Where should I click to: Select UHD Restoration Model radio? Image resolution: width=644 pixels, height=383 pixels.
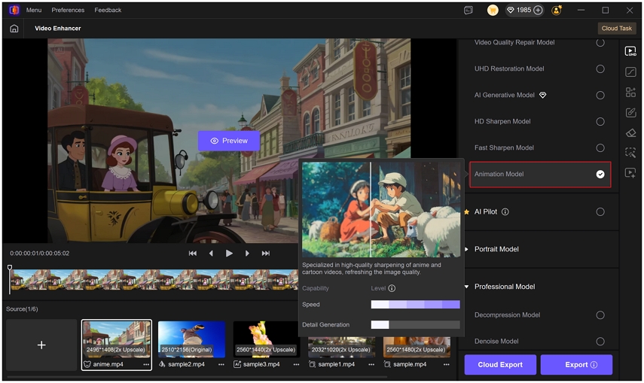click(600, 69)
